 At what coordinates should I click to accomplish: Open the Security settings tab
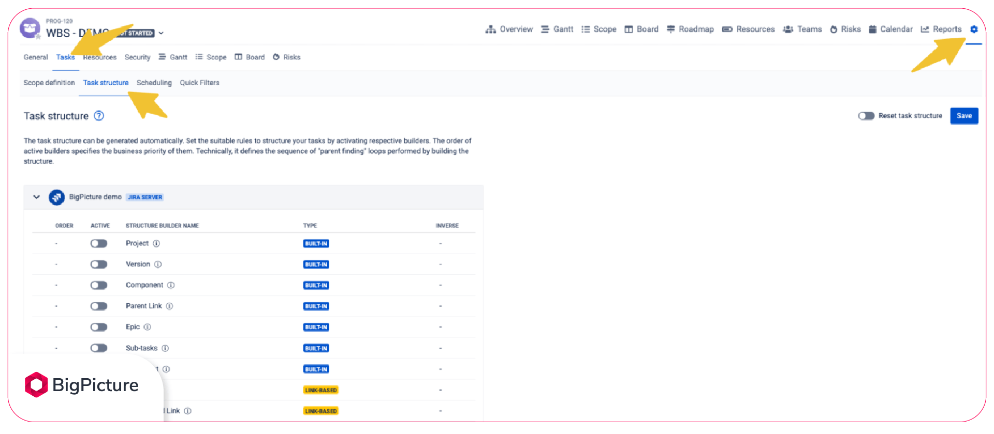[x=137, y=57]
